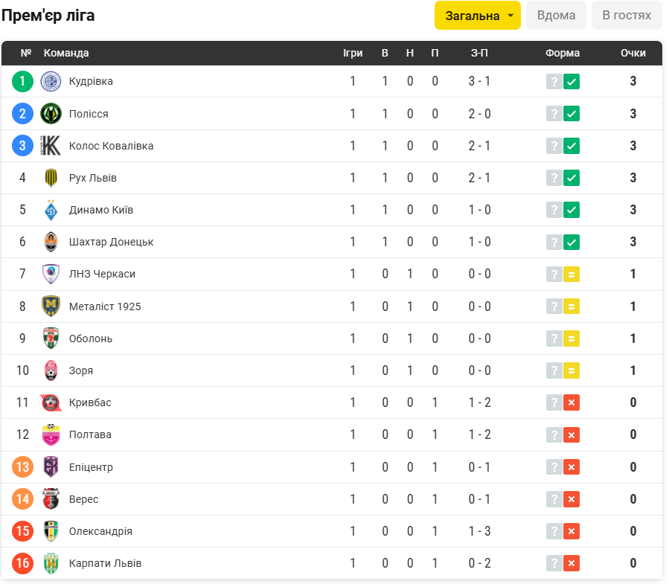The height and width of the screenshot is (584, 669).
Task: Click unknown form mark for Олександрія
Action: pyautogui.click(x=554, y=531)
